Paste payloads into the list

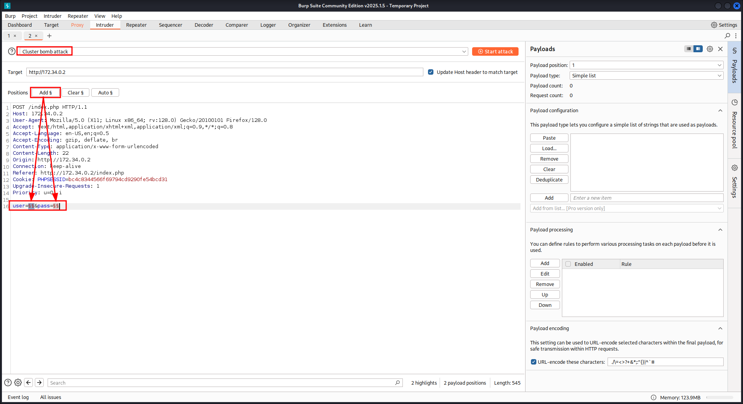549,138
